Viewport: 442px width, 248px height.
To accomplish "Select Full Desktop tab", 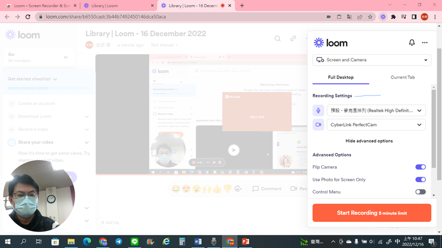I will [x=340, y=77].
